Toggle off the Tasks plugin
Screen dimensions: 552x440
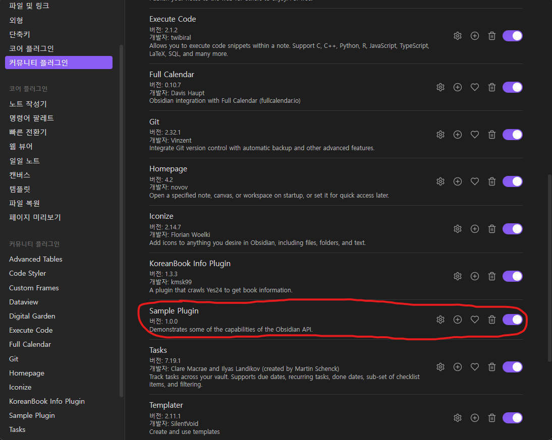point(512,367)
